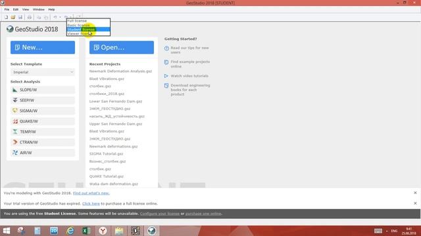Viewport: 421px width, 236px height.
Task: Select the QUAKE/W analysis
Action: 43,121
